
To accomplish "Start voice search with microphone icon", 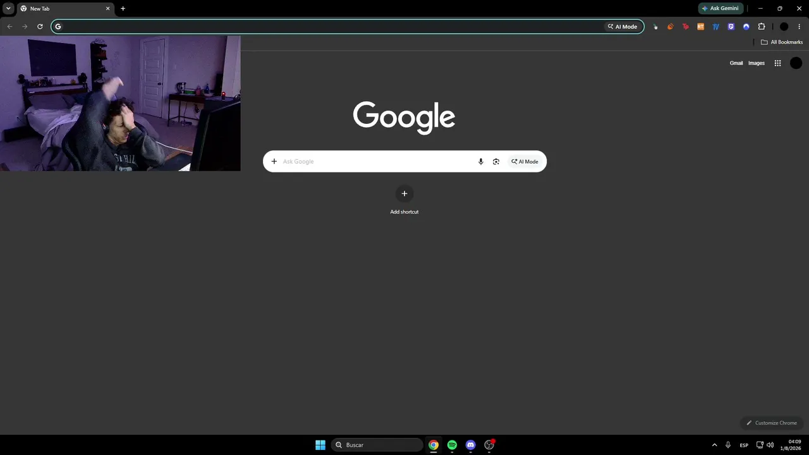I will (x=480, y=161).
